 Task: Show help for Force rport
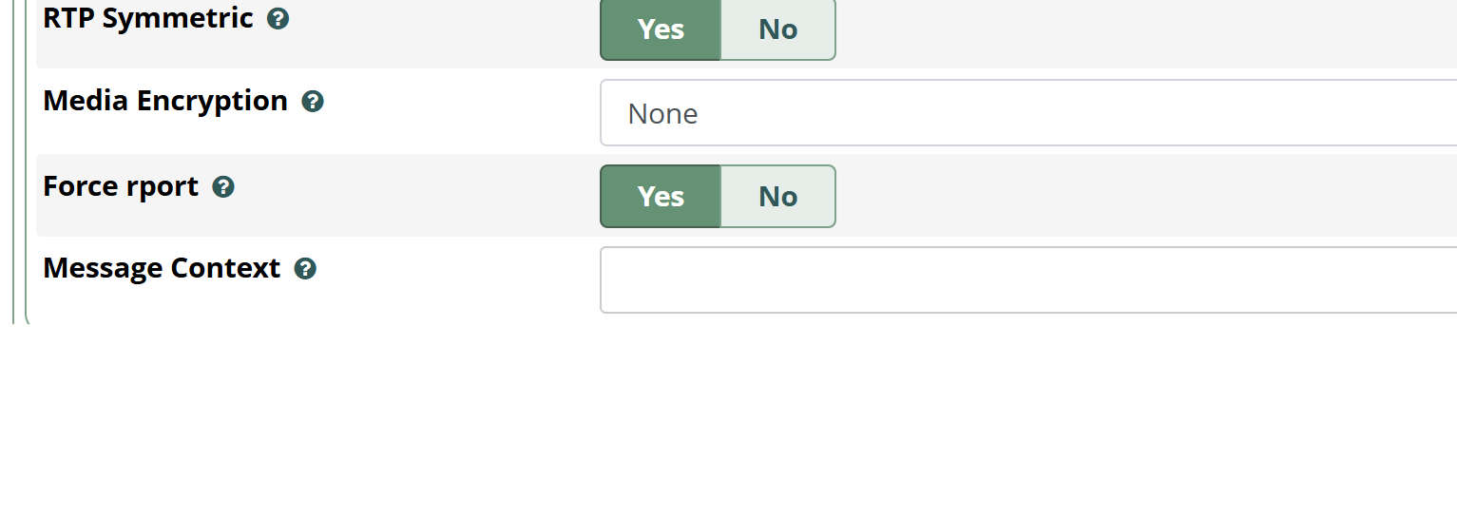point(223,187)
